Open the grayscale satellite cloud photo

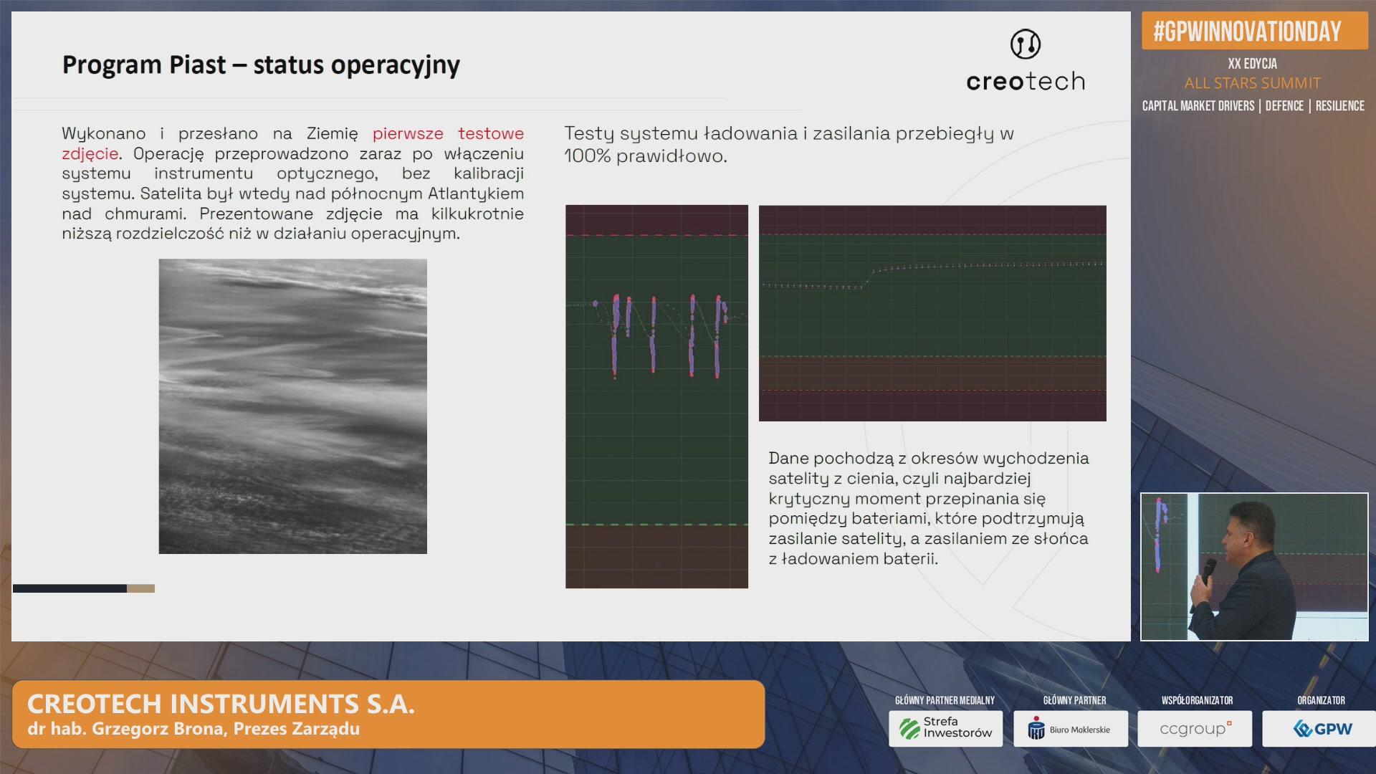pyautogui.click(x=292, y=406)
